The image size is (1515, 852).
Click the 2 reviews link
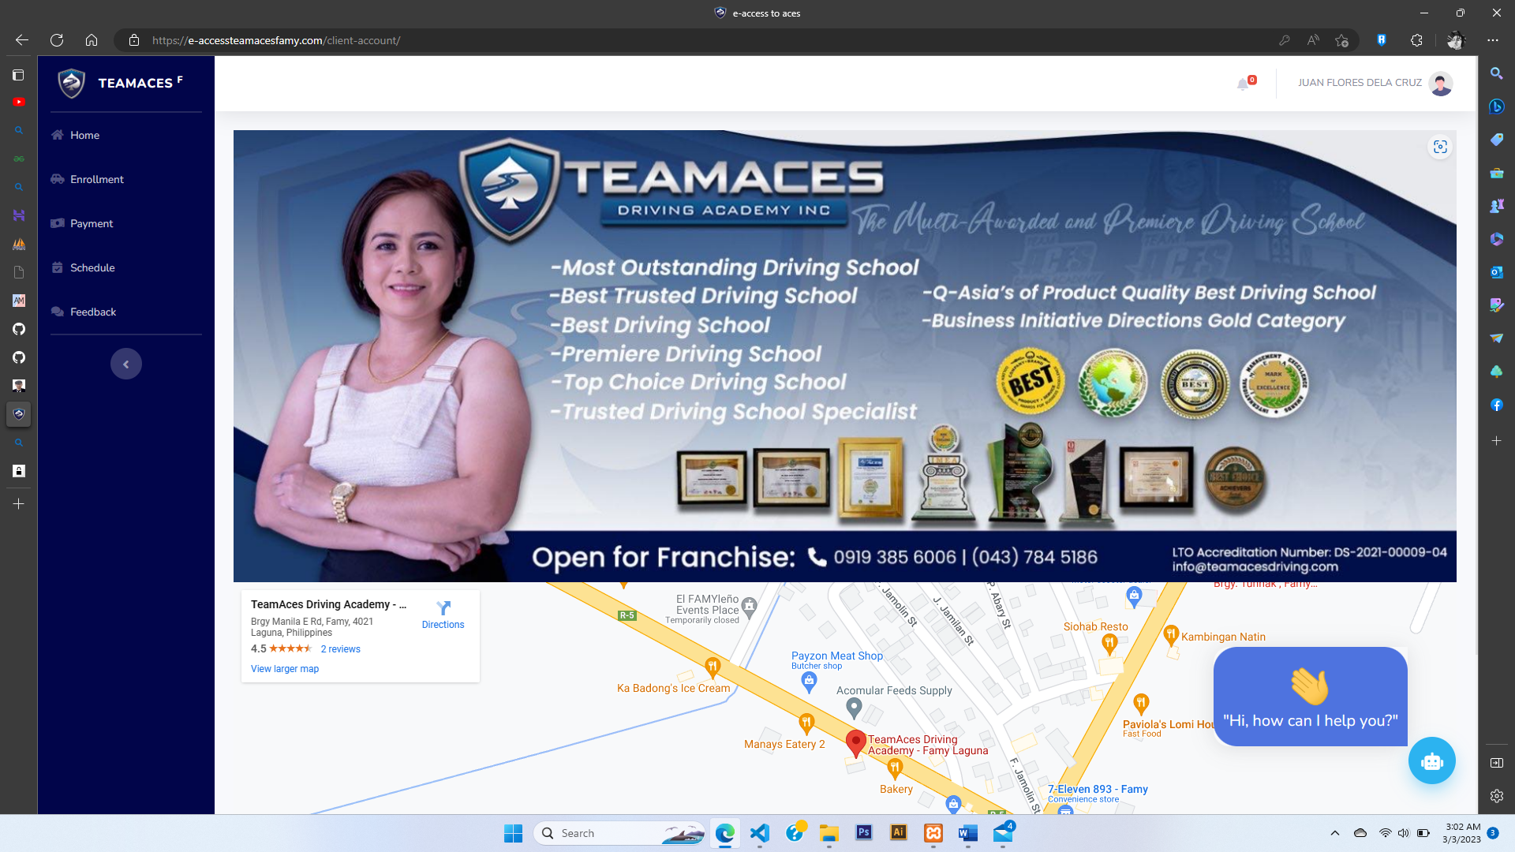point(340,648)
